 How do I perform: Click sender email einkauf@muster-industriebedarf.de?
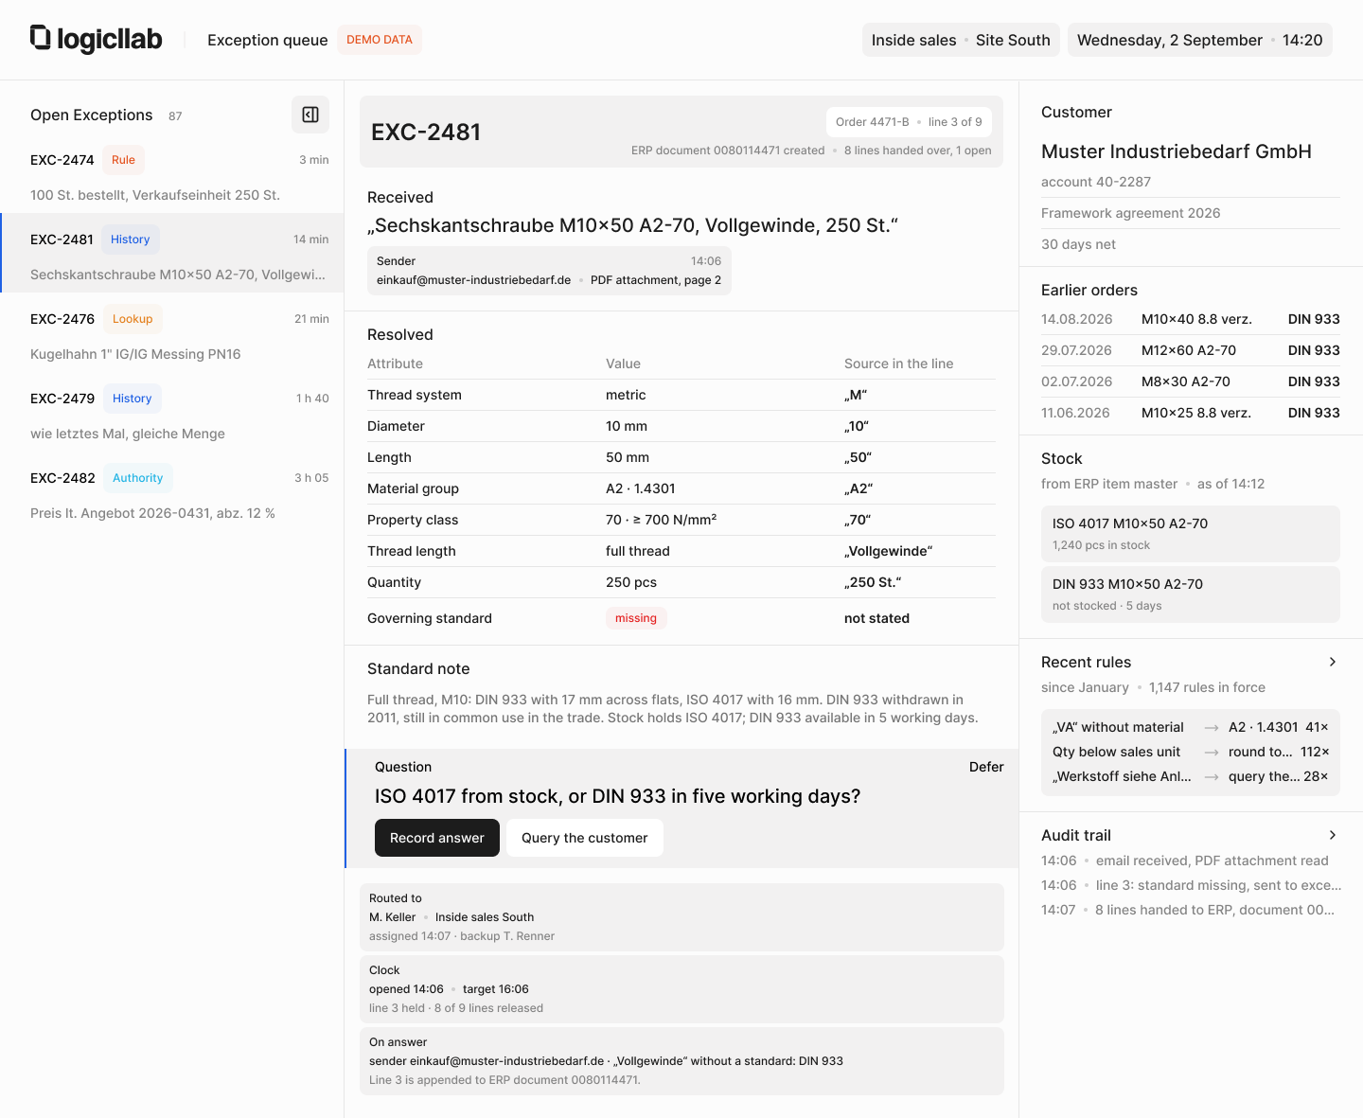473,280
